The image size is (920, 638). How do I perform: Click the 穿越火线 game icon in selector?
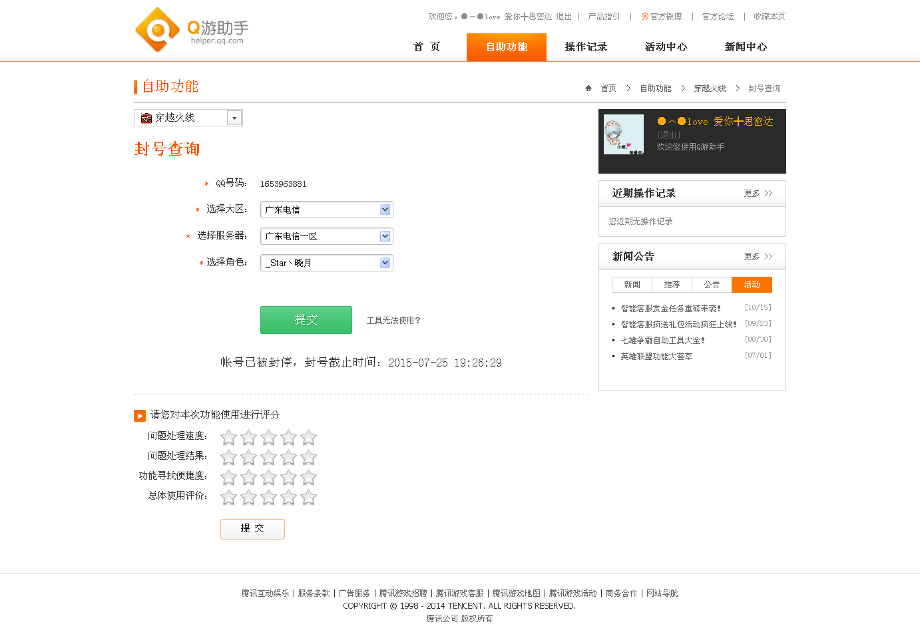[x=146, y=118]
